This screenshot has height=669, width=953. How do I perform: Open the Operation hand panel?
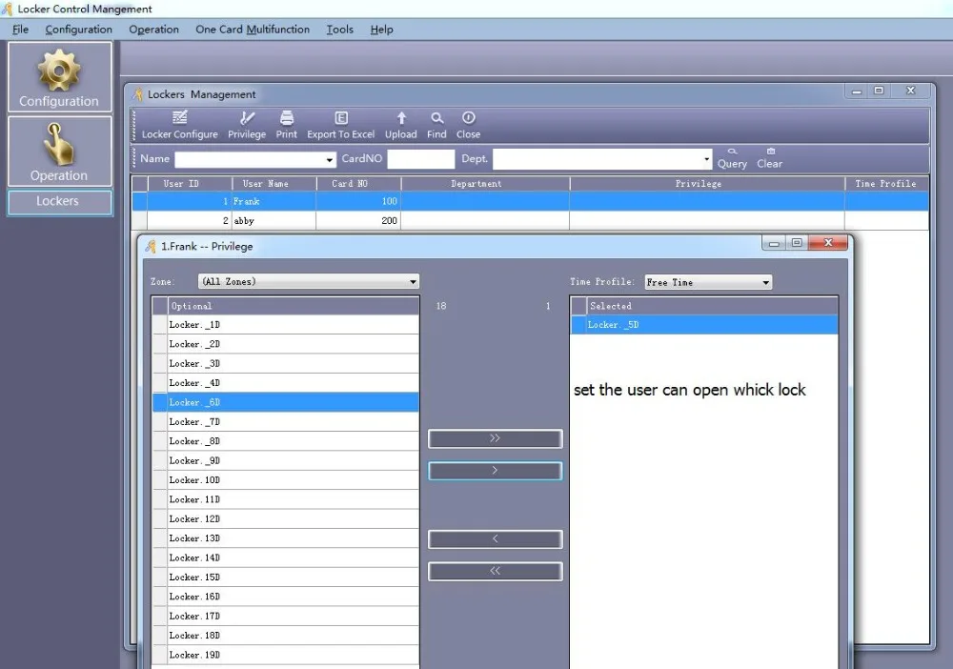tap(59, 152)
